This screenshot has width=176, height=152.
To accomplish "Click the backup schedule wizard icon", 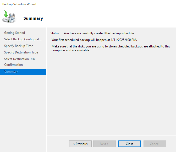I will (x=9, y=17).
